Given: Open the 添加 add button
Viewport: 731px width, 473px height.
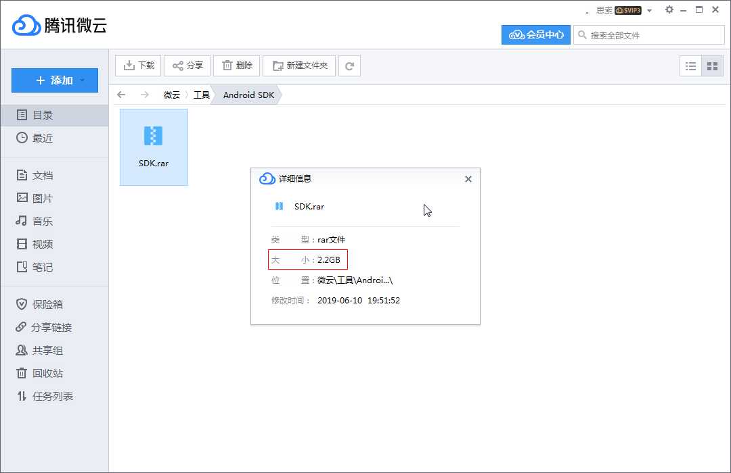Looking at the screenshot, I should point(55,80).
